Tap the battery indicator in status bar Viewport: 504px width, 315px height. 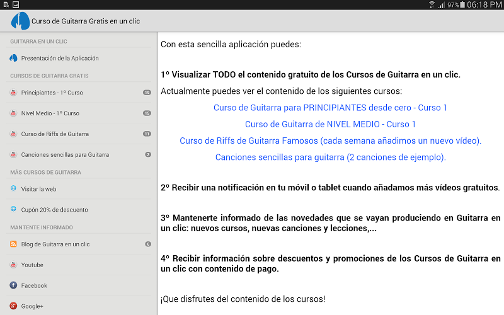[462, 4]
